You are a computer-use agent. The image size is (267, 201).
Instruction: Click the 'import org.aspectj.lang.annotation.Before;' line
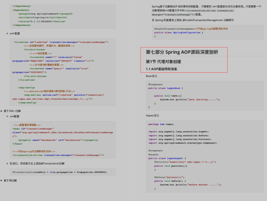click(x=178, y=135)
